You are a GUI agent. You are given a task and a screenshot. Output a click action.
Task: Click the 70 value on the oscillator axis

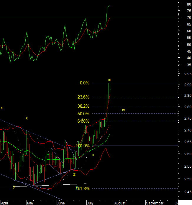(x=189, y=18)
